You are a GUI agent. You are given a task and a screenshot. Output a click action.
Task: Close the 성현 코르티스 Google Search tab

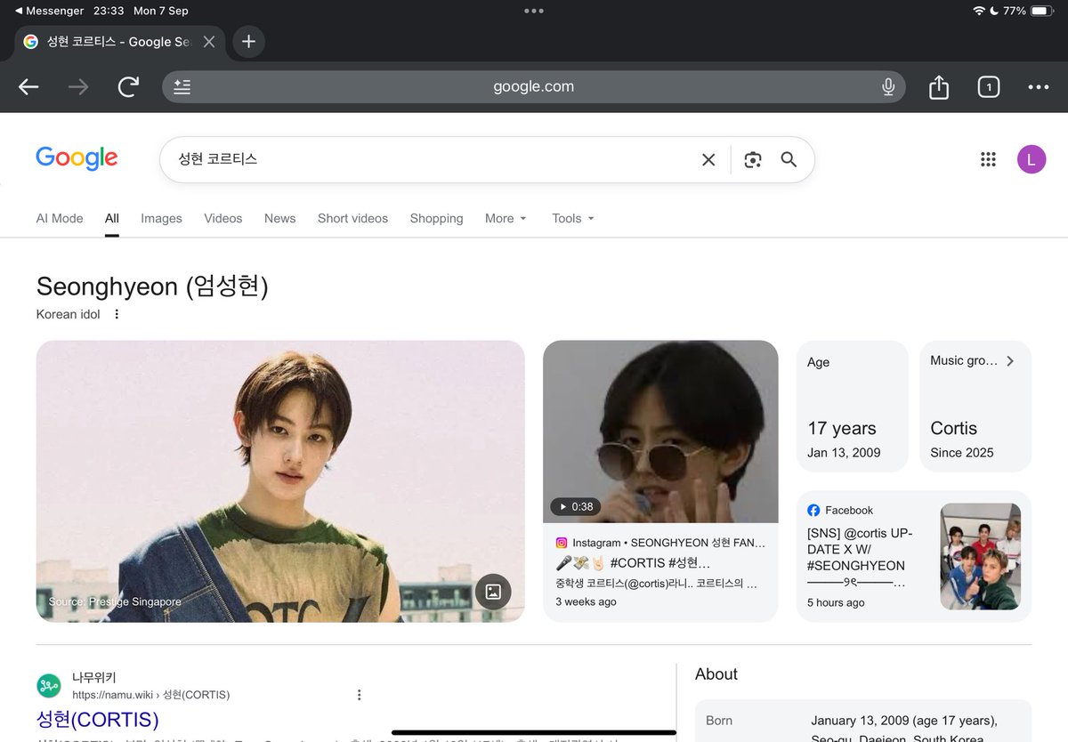(x=209, y=42)
